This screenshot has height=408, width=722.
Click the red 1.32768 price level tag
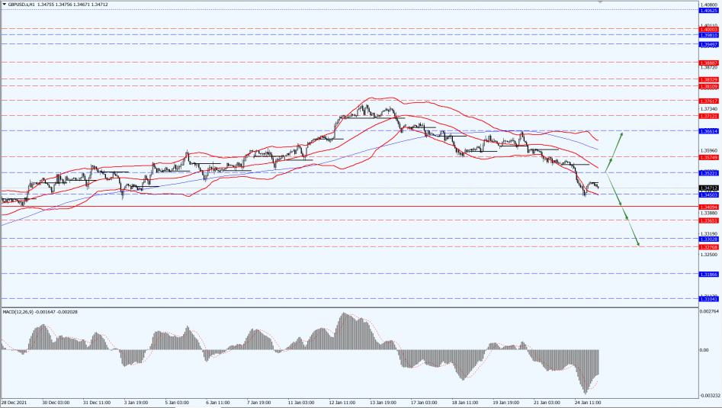point(708,246)
